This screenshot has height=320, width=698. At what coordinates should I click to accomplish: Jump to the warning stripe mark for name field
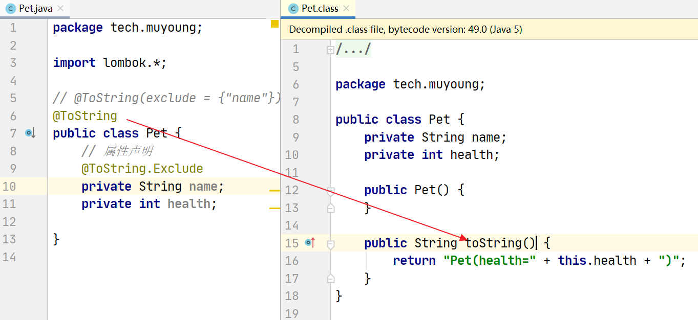[x=274, y=190]
